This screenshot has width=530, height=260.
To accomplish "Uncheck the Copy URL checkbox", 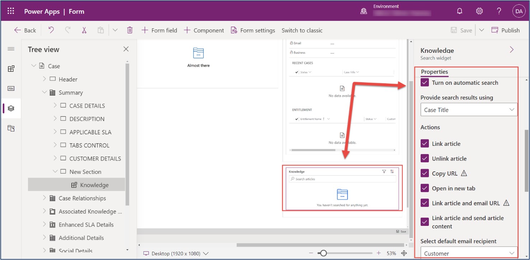I will [425, 173].
